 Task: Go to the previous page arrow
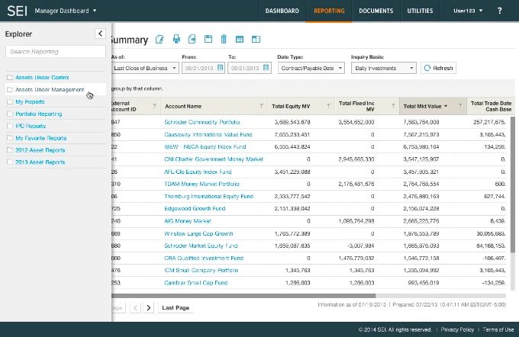tap(135, 308)
